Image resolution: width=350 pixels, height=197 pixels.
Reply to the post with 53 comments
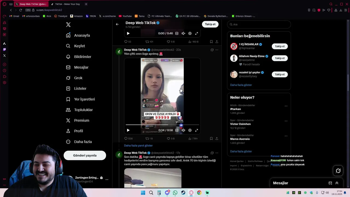click(x=128, y=42)
